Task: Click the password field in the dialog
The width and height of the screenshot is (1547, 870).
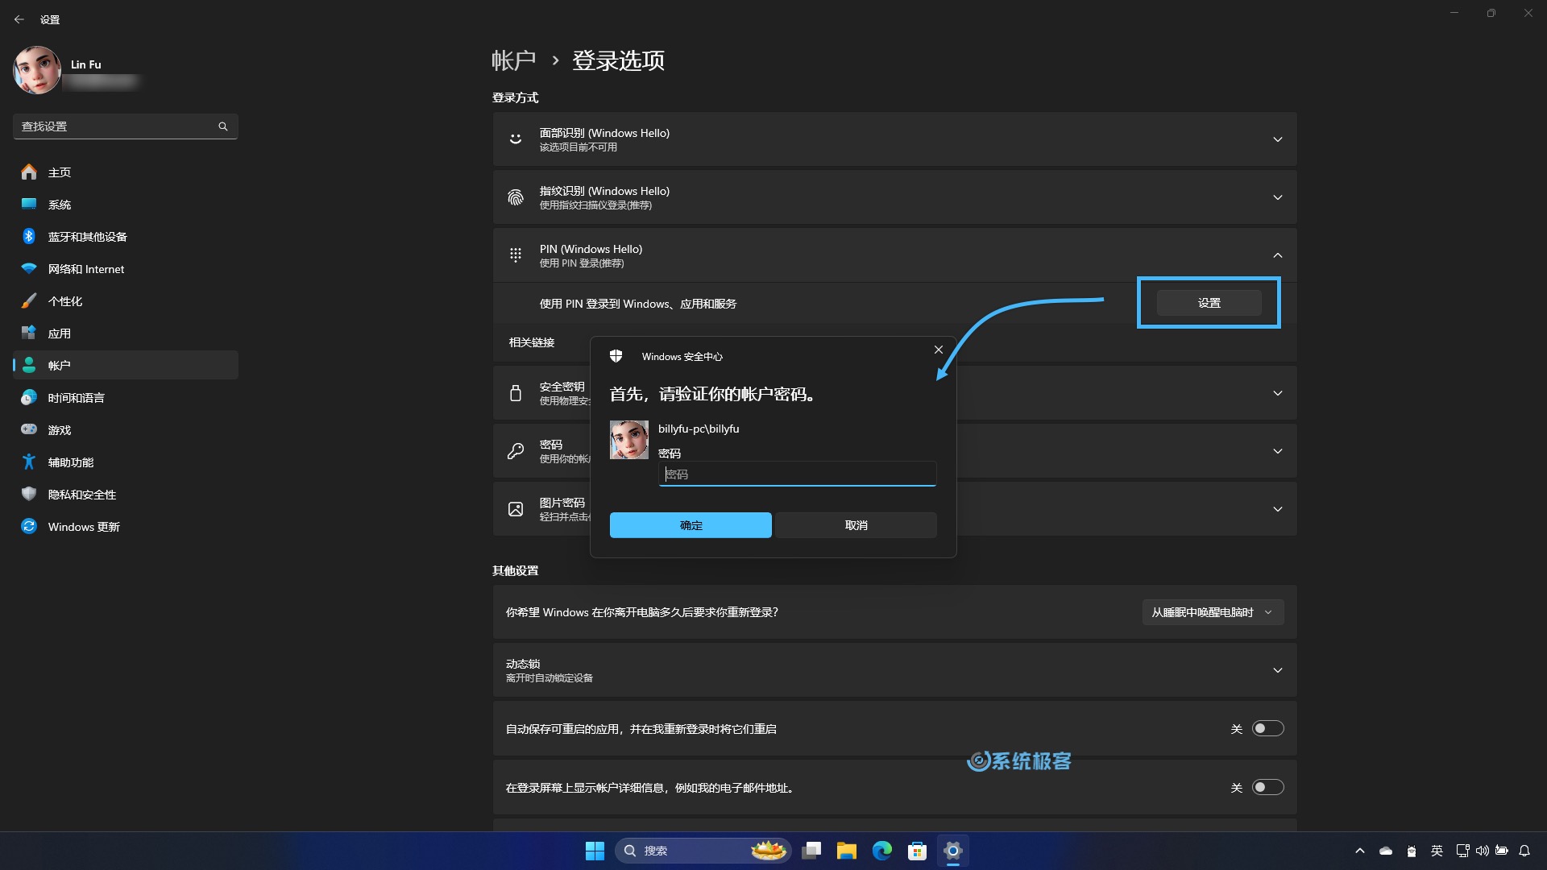Action: pos(797,474)
